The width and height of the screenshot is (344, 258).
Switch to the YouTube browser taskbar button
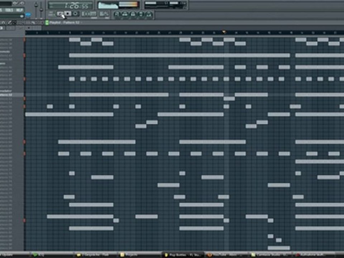pos(227,255)
